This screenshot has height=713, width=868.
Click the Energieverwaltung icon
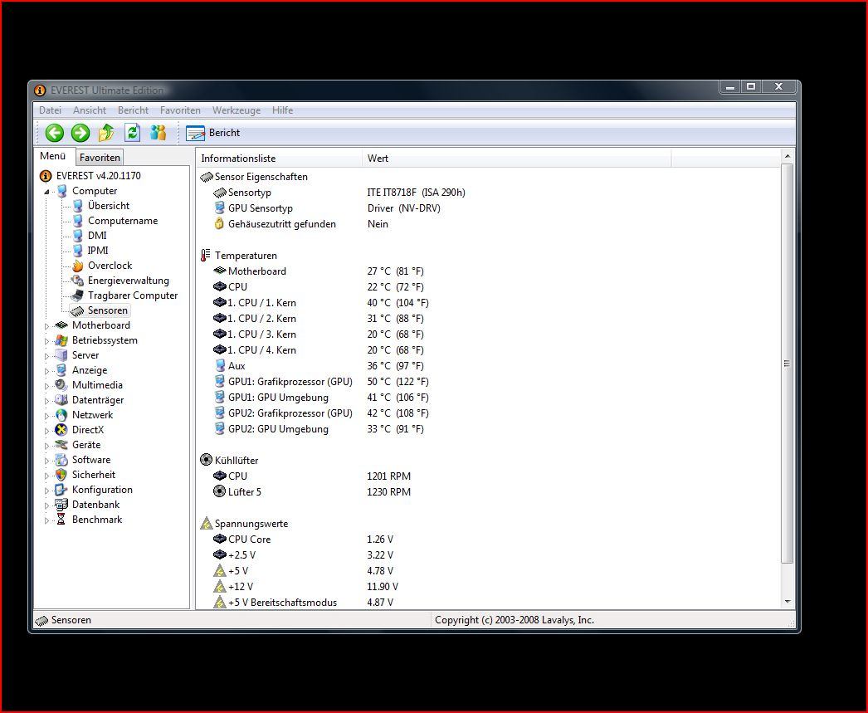click(77, 280)
